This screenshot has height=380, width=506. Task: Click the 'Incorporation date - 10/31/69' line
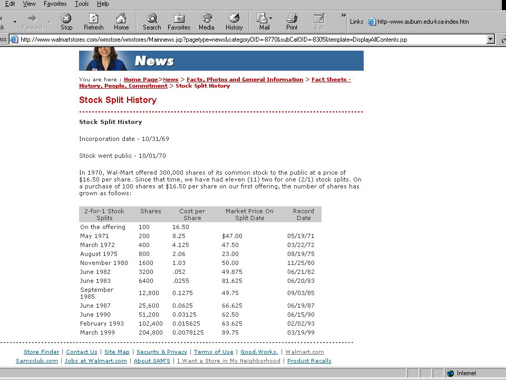point(124,139)
